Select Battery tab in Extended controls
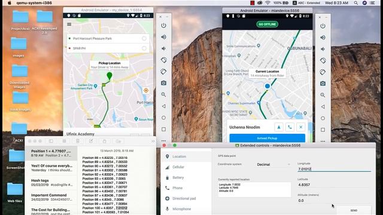The image size is (383, 215). tap(186, 177)
